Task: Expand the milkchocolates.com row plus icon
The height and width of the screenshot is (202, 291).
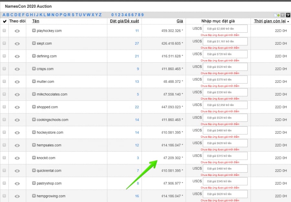Action: 34,94
